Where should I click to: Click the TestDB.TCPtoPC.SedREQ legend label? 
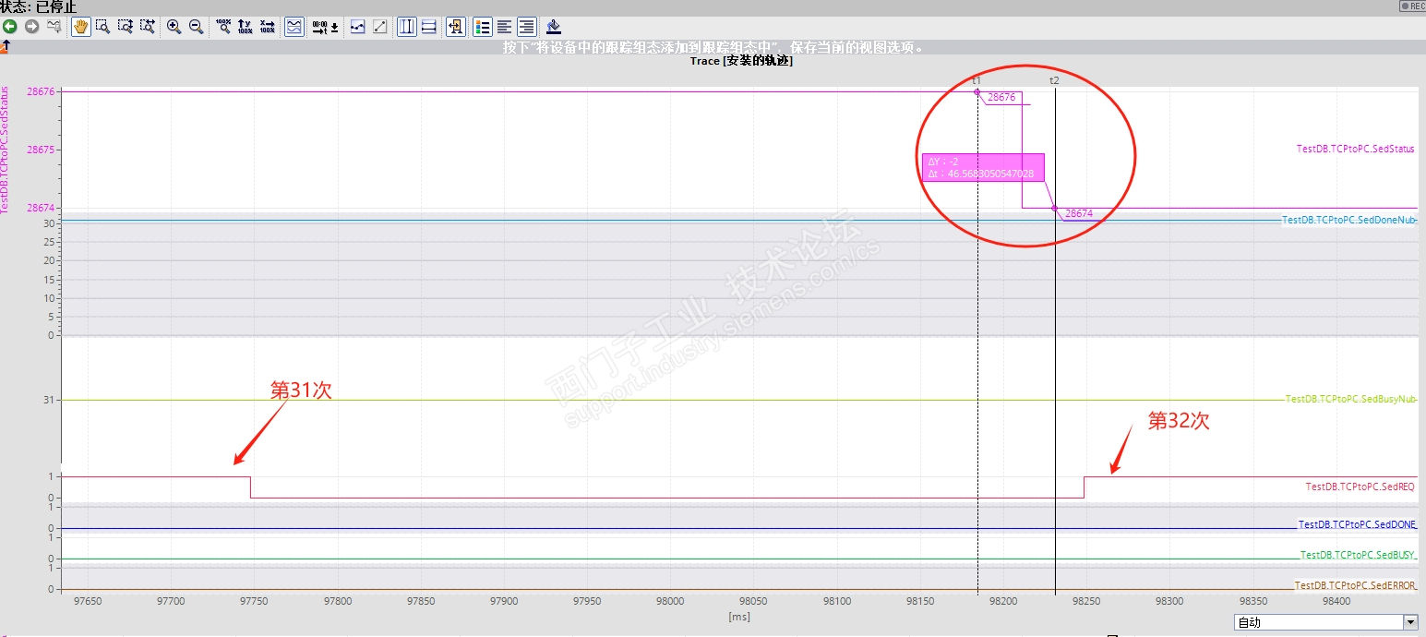click(1360, 487)
